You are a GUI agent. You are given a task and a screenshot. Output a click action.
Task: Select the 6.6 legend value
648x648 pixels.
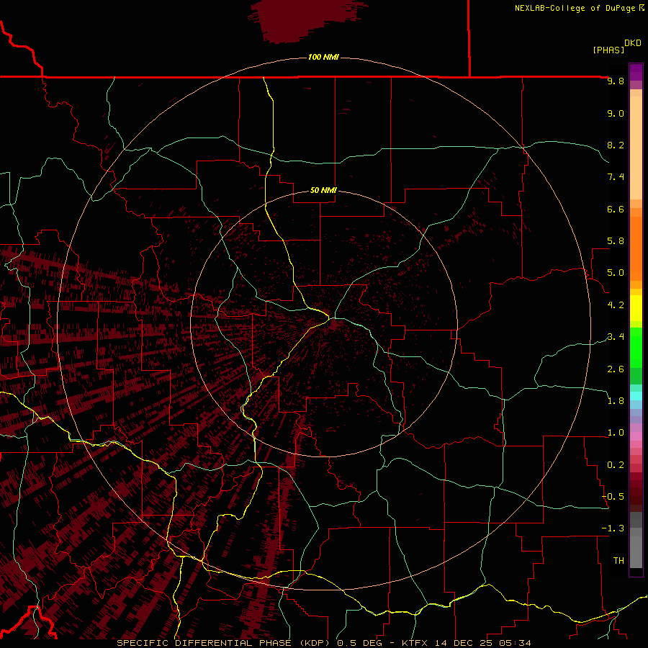click(616, 209)
